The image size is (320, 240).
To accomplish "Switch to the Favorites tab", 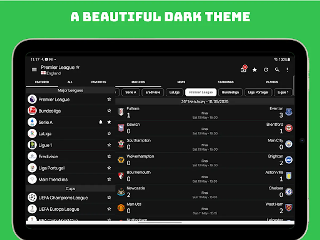I will coord(99,82).
